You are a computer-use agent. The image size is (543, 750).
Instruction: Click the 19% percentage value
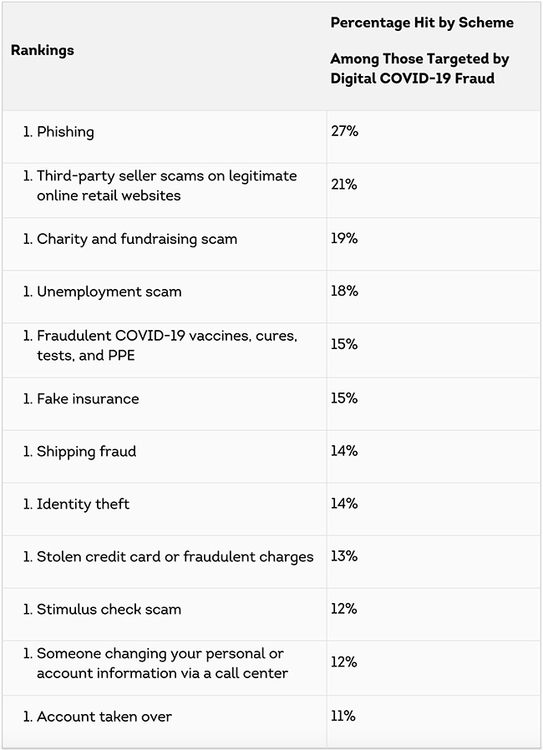(343, 238)
